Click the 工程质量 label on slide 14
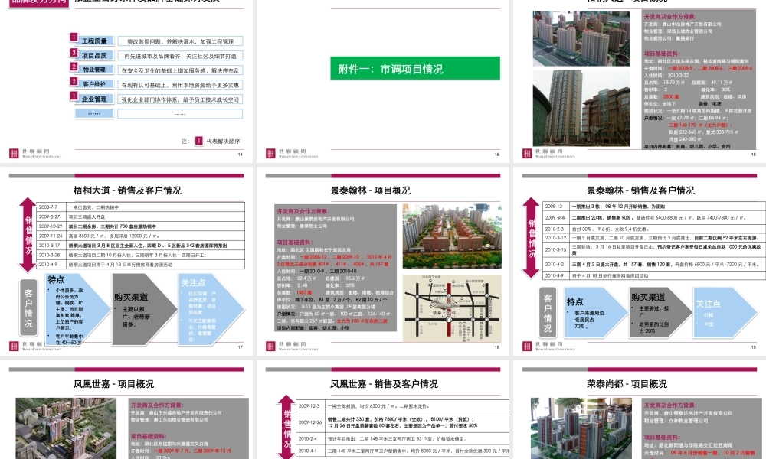 [94, 41]
